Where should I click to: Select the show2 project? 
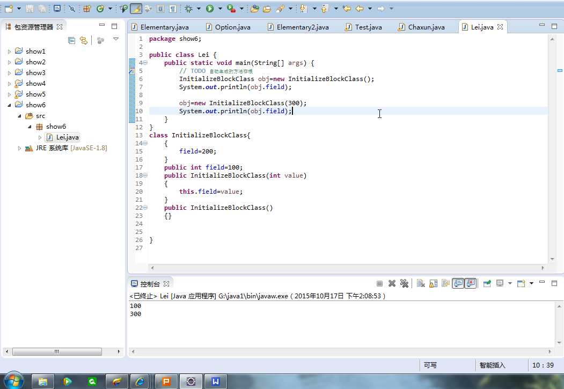tap(35, 62)
